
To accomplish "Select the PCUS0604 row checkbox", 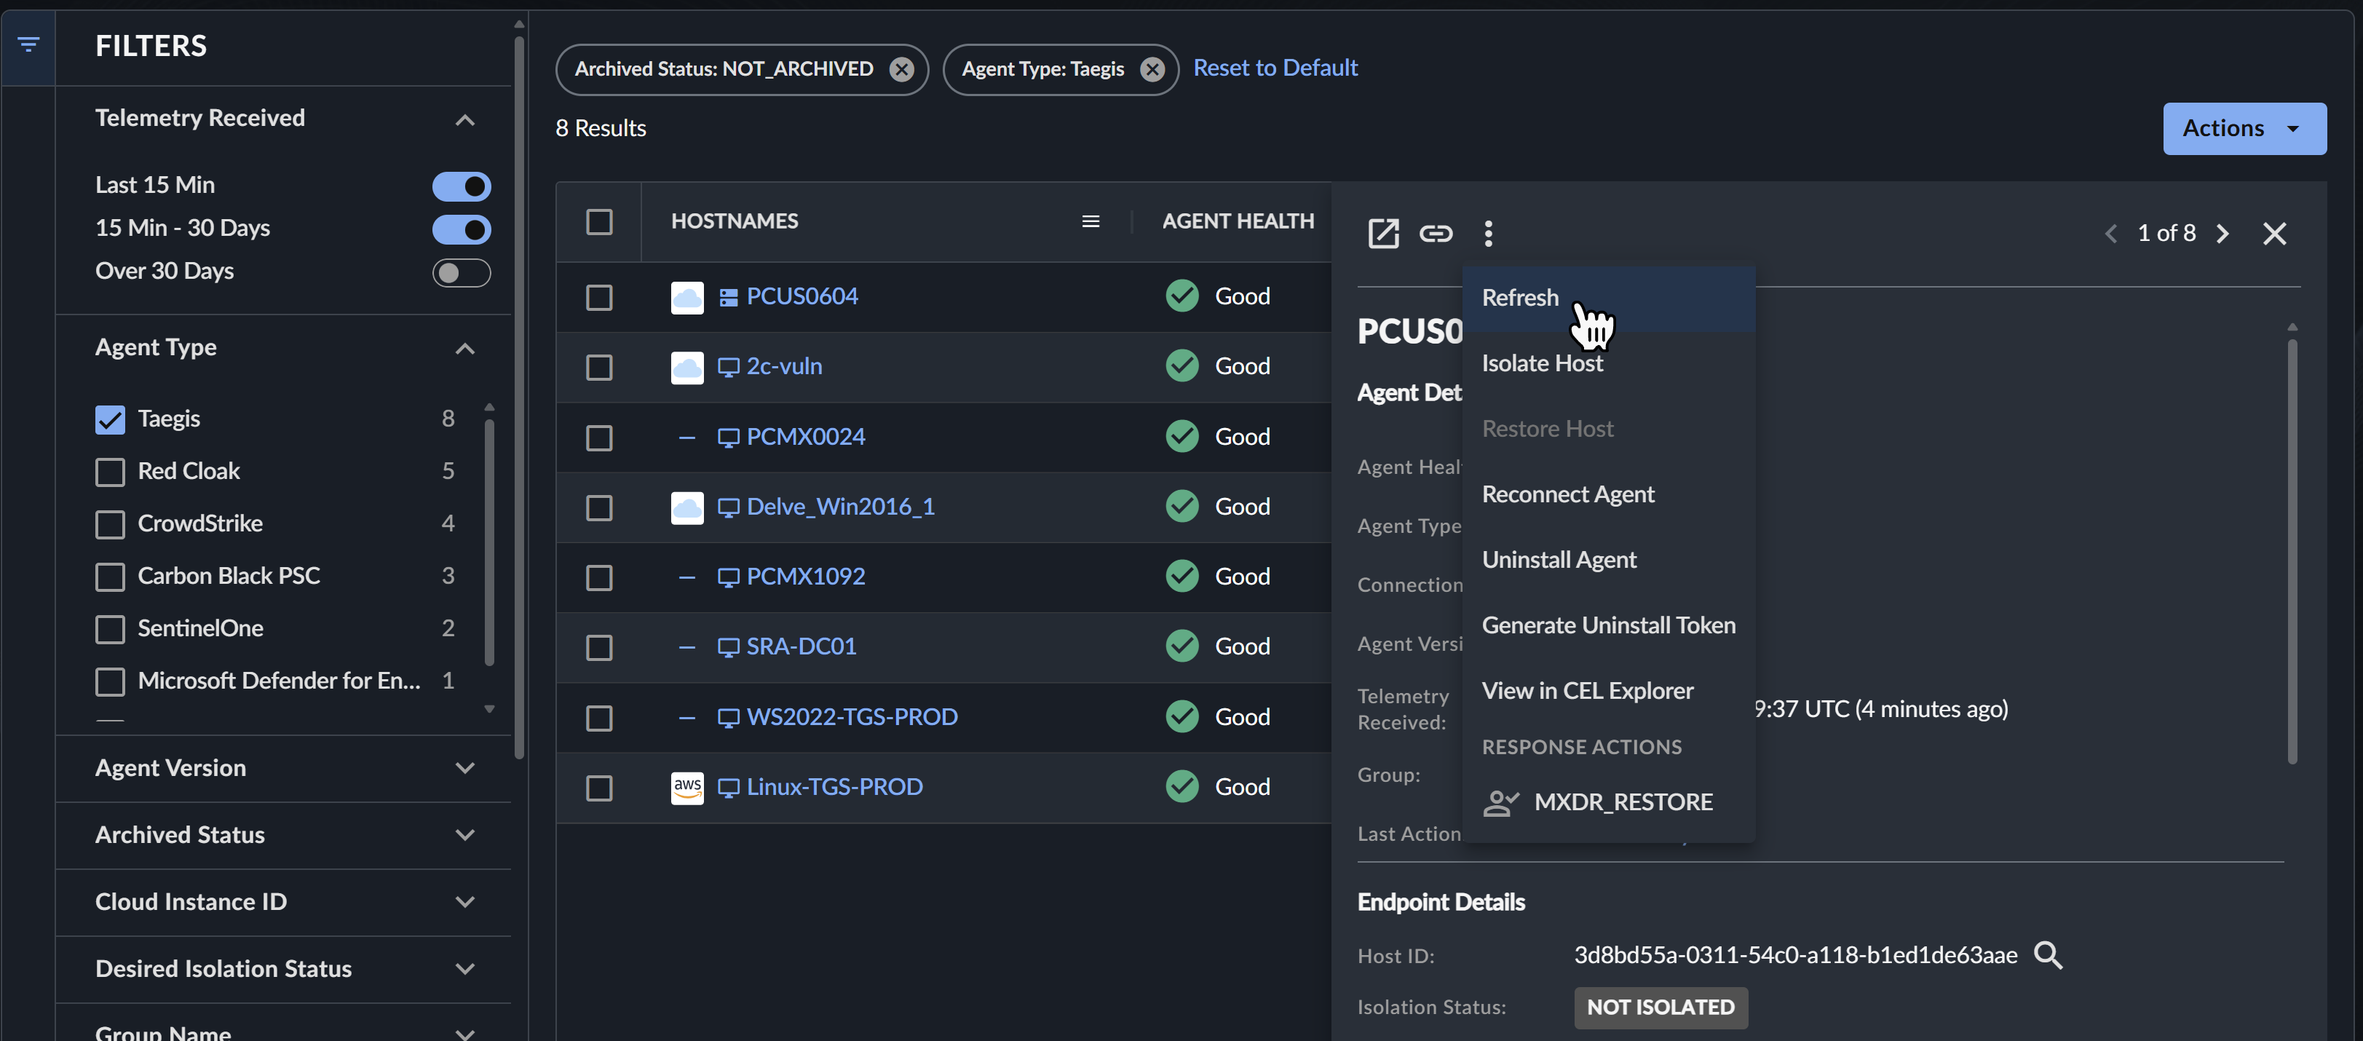I will click(x=599, y=297).
